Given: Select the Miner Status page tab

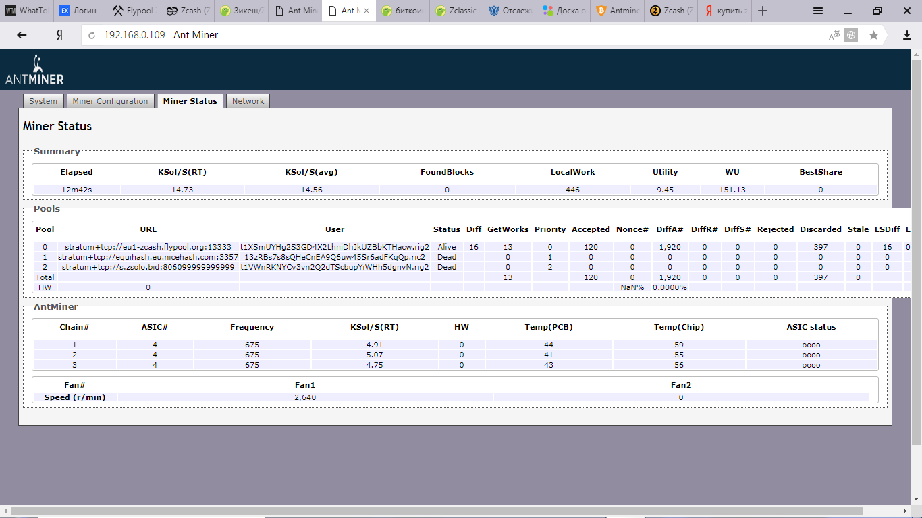Looking at the screenshot, I should [190, 101].
